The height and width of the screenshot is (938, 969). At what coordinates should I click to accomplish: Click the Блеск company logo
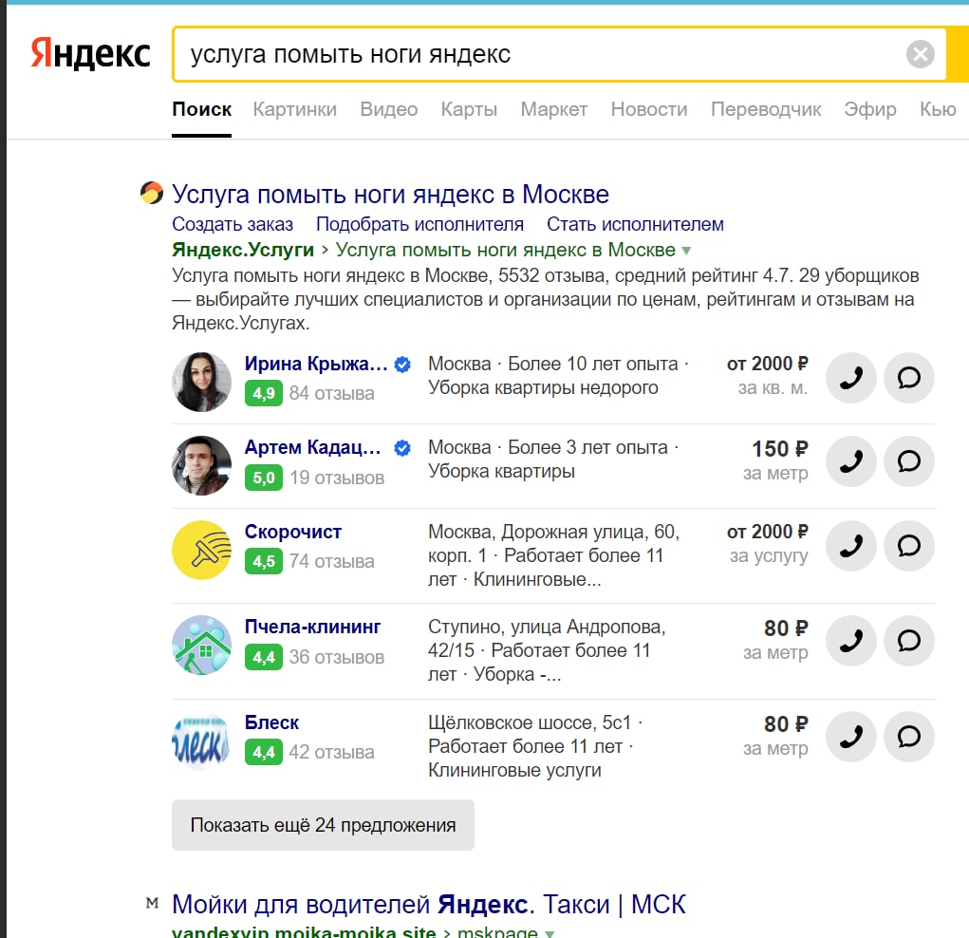click(x=201, y=741)
